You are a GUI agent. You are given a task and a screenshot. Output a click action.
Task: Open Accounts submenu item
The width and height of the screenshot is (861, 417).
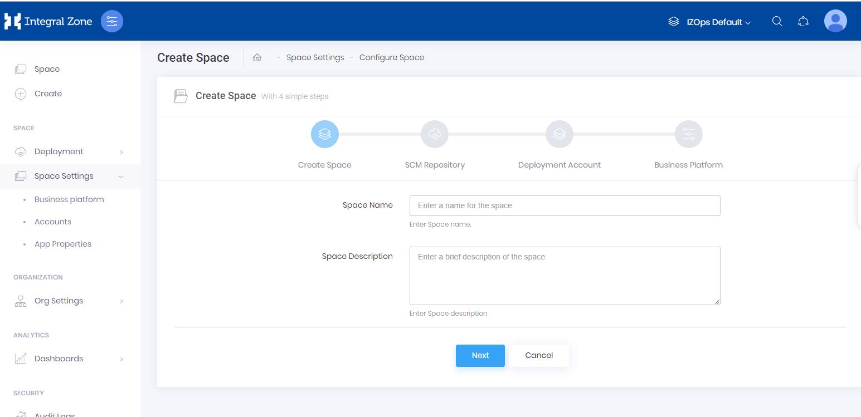pos(53,222)
